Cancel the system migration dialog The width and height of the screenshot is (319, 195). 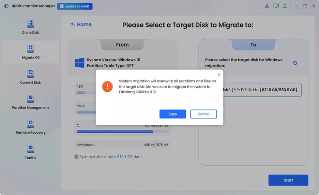[203, 114]
